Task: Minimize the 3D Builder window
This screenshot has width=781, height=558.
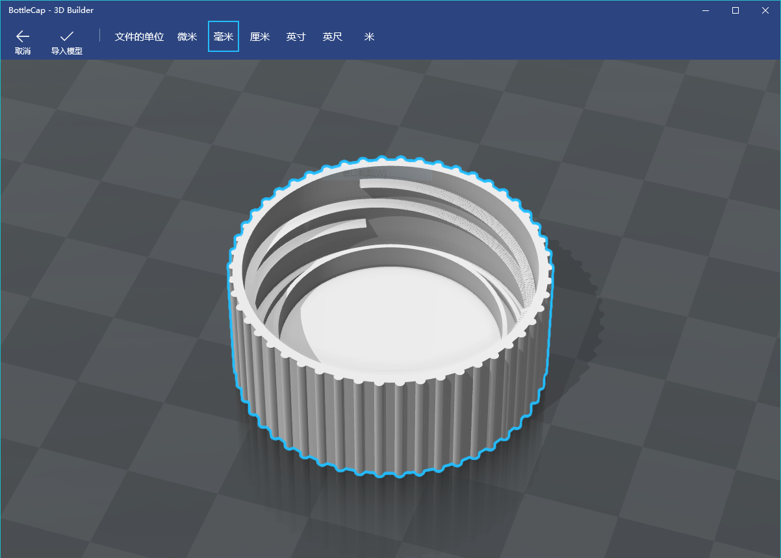Action: (706, 10)
